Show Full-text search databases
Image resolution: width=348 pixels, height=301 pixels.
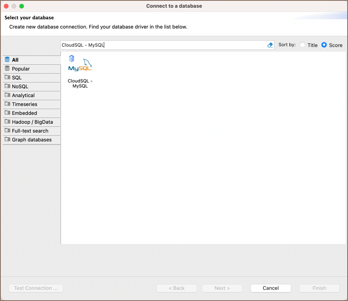coord(30,131)
